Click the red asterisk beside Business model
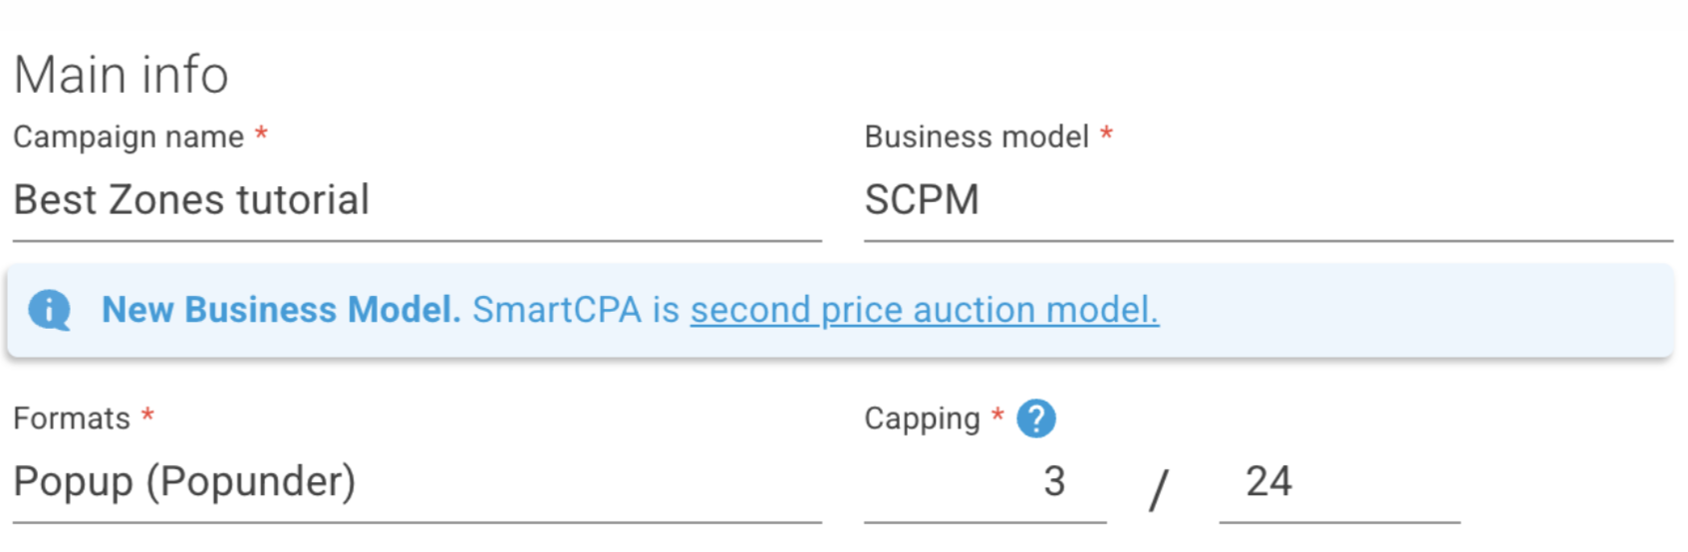This screenshot has height=552, width=1688. (1106, 133)
